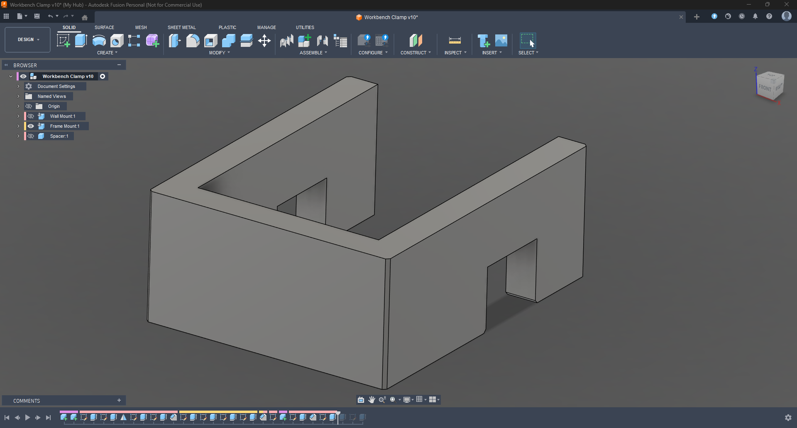The width and height of the screenshot is (797, 428).
Task: Select the Create Sketch tool
Action: tap(64, 41)
